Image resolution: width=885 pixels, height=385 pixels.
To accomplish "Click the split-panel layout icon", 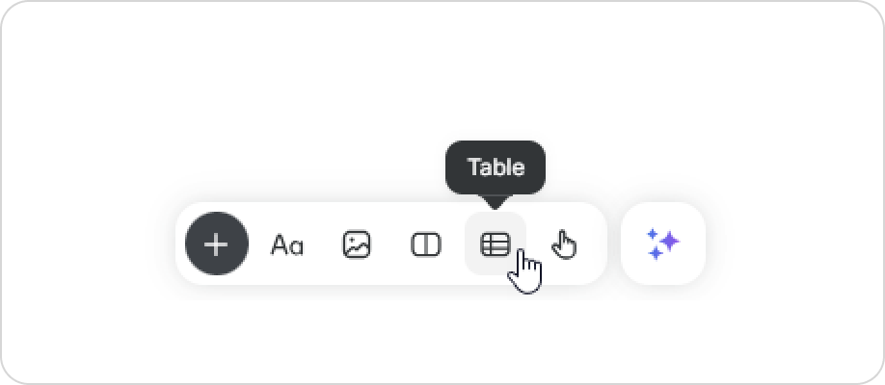I will (425, 244).
